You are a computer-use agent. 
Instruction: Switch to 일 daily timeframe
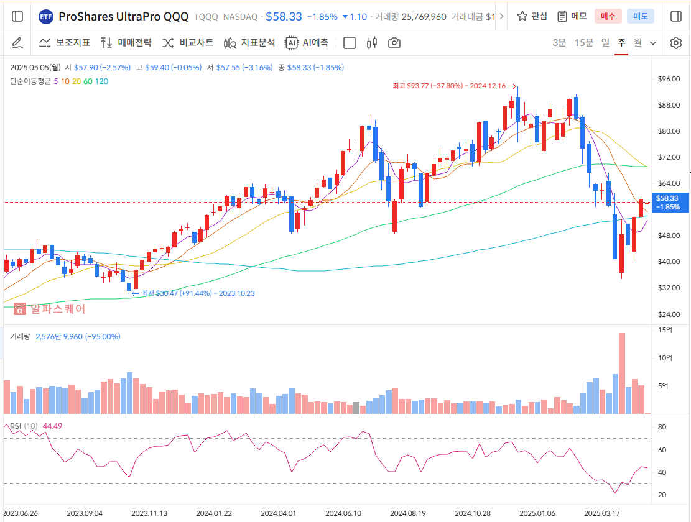tap(606, 43)
